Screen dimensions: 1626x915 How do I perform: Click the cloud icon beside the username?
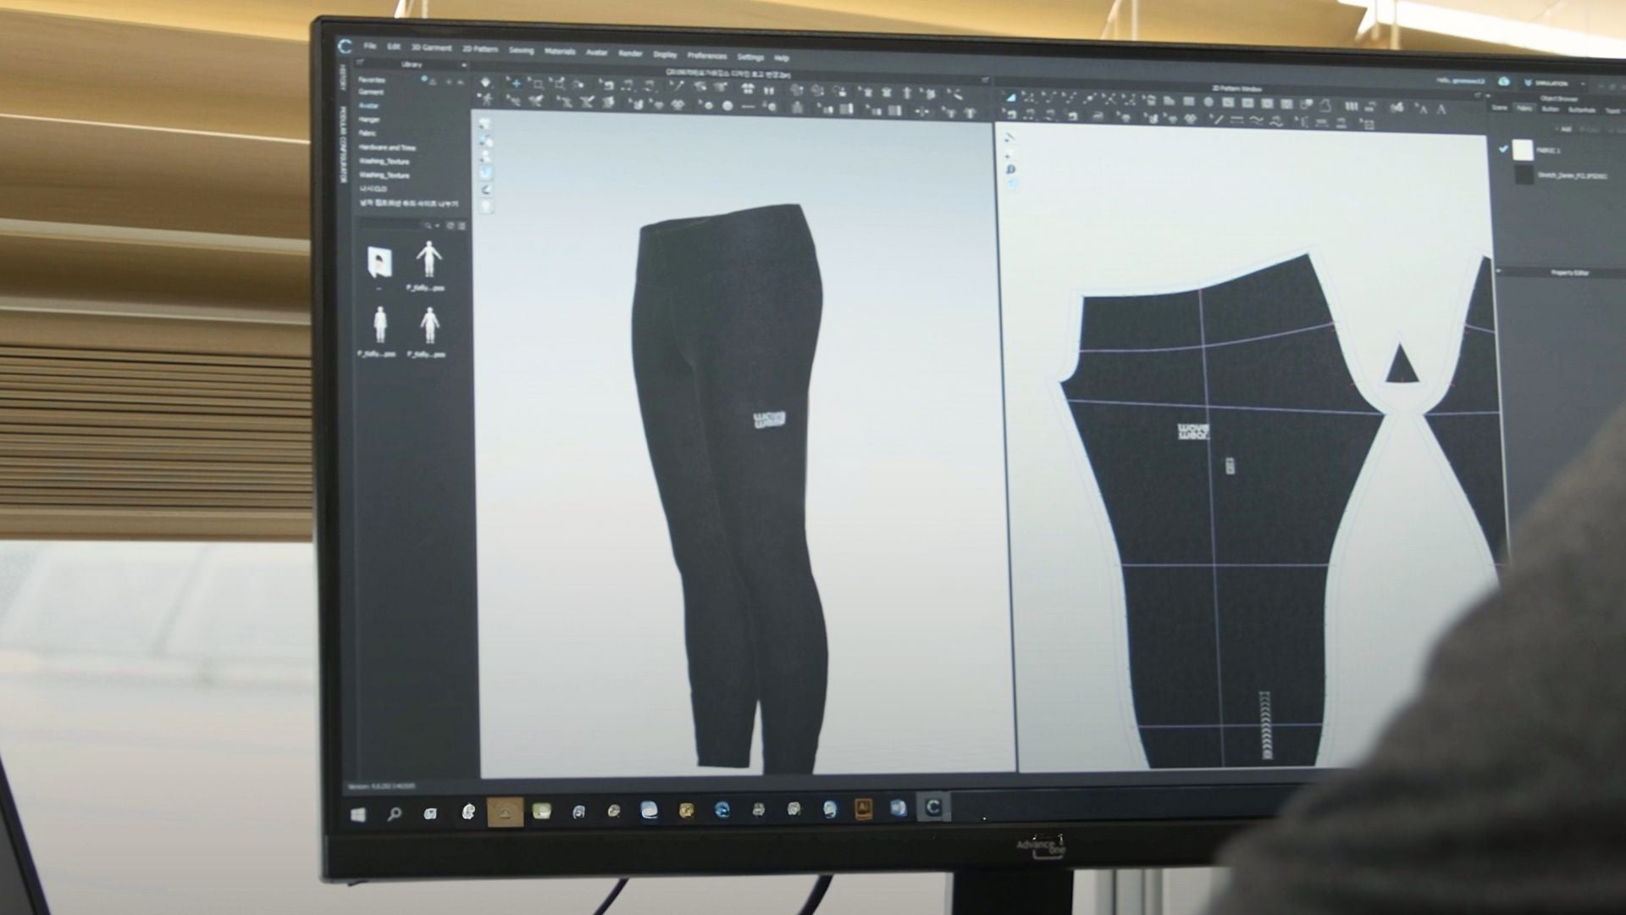tap(1504, 82)
